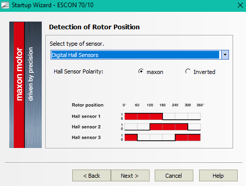The width and height of the screenshot is (246, 186).
Task: Select the maxon polarity radio button
Action: click(x=141, y=71)
